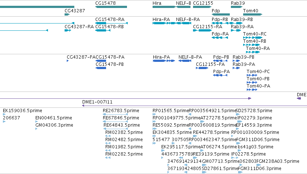
Task: Select protein Pdp-PB
Action: click(220, 61)
